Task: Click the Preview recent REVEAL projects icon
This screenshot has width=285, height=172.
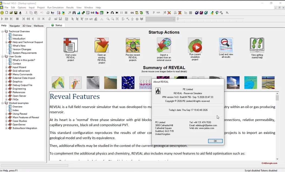Action: tap(133, 45)
